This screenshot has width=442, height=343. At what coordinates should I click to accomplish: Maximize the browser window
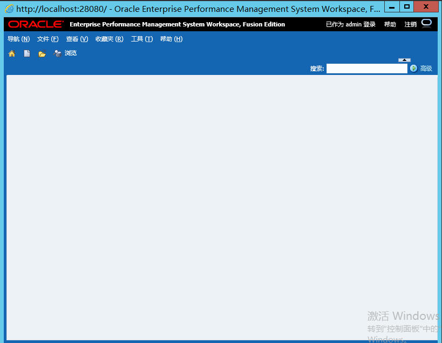pyautogui.click(x=407, y=6)
